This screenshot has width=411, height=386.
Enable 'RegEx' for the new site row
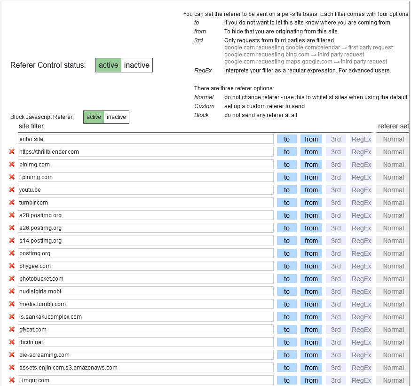(361, 139)
